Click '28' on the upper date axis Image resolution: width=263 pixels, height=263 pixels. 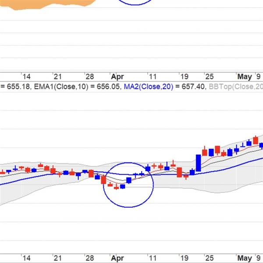pos(90,77)
